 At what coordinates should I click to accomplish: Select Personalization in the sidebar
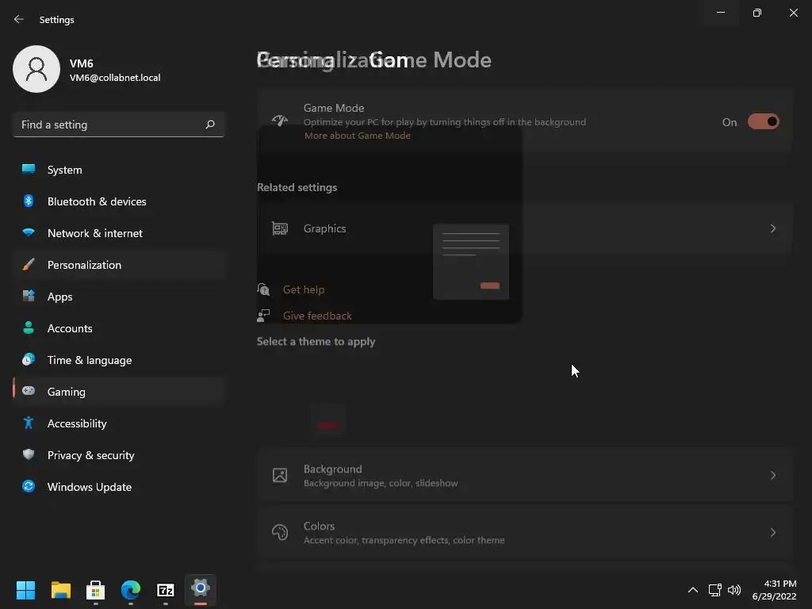click(x=119, y=265)
